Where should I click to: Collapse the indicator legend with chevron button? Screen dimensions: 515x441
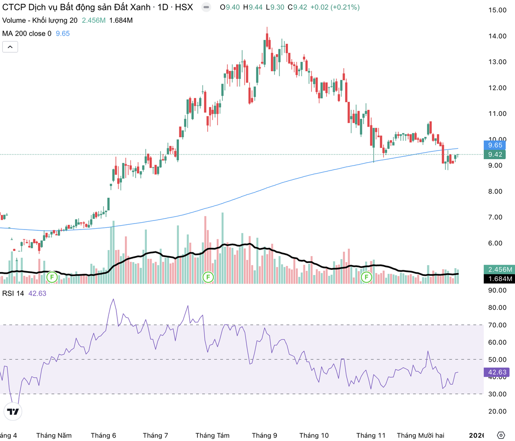tap(10, 47)
